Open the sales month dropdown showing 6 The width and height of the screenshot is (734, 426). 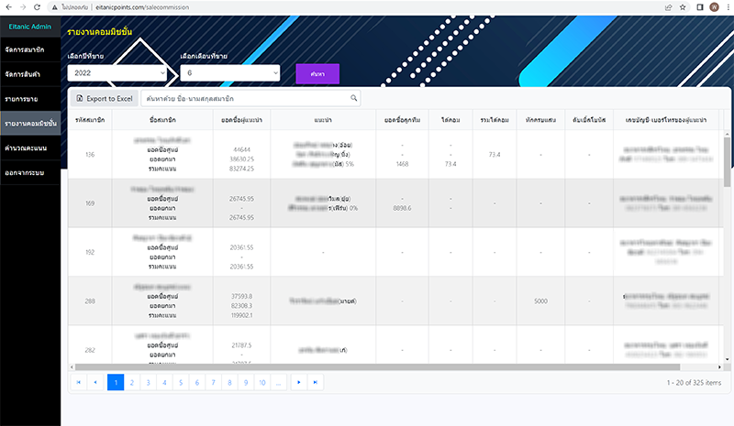229,72
